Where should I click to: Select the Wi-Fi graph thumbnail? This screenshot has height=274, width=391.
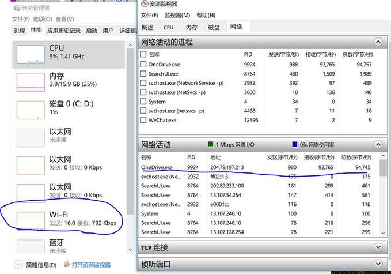31,221
